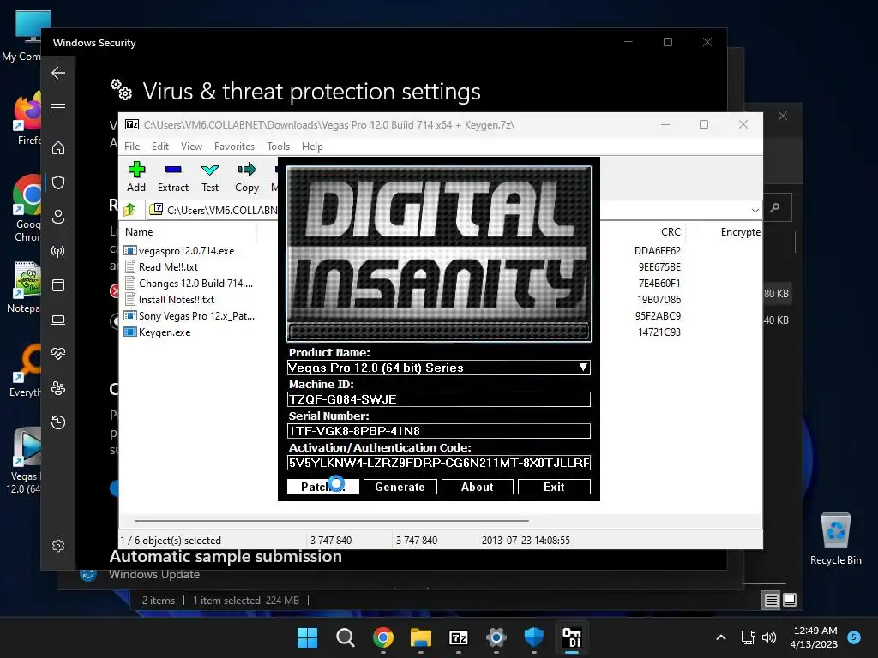
Task: Open the network icon in system tray
Action: [x=748, y=637]
